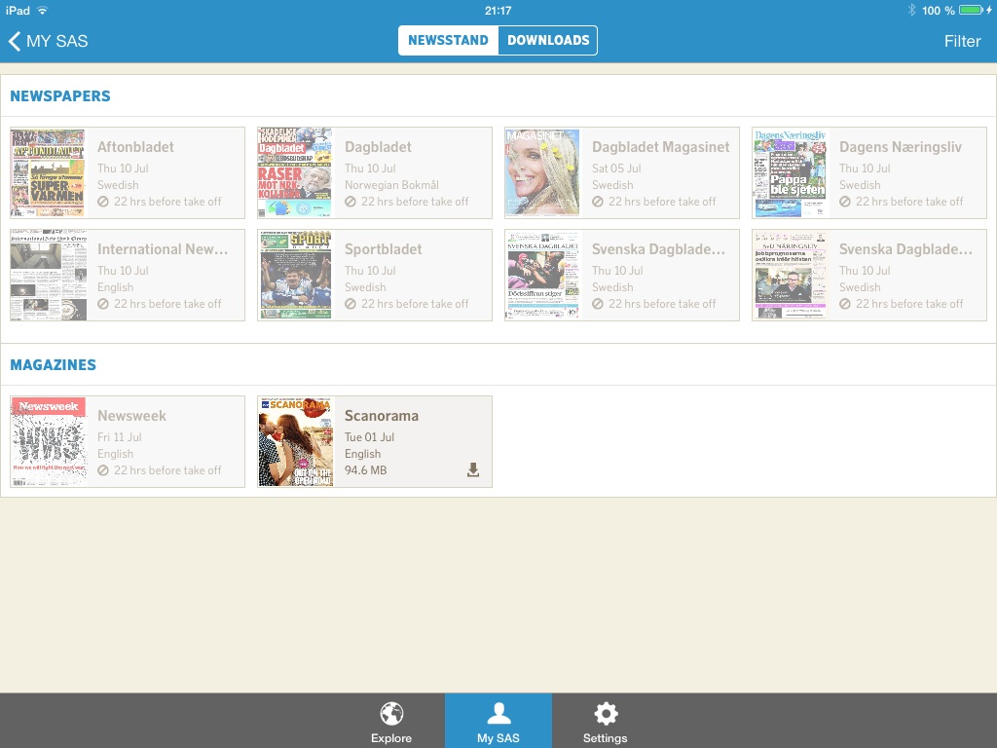
Task: Tap the battery icon in status bar
Action: (971, 10)
